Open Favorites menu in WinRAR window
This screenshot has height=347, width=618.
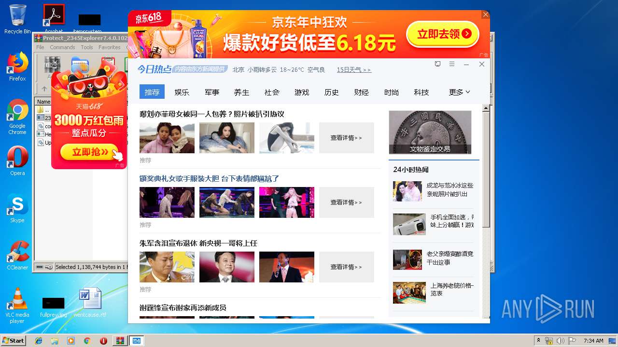click(x=110, y=47)
